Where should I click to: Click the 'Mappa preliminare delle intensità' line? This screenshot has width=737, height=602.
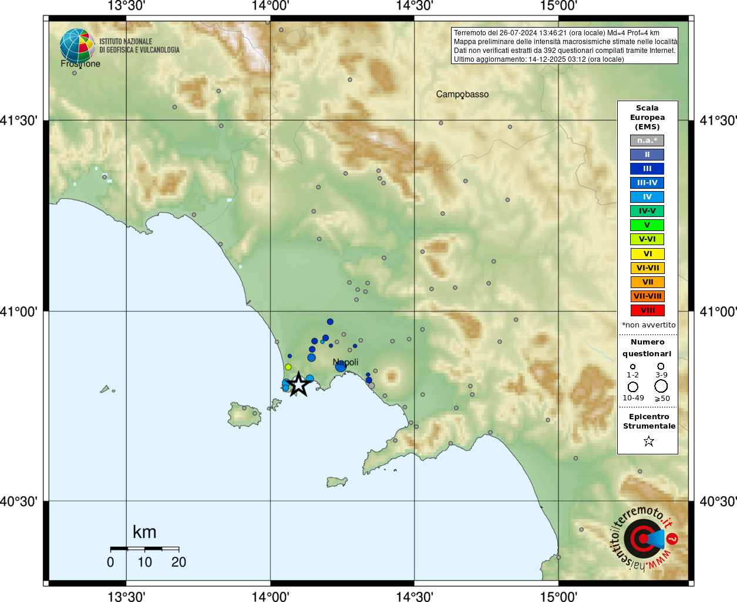[x=566, y=42]
